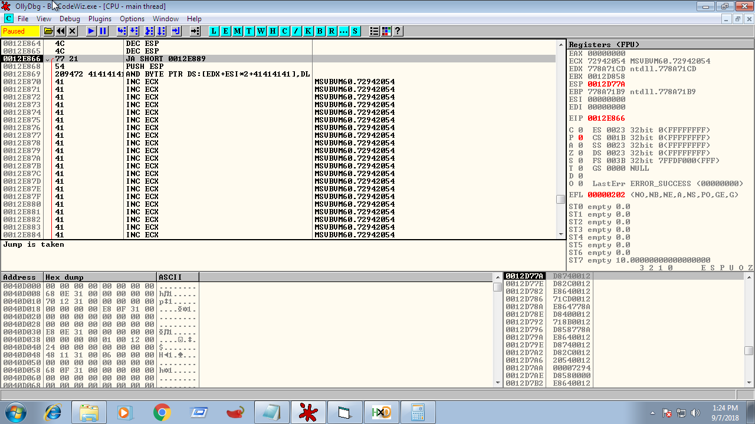Image resolution: width=755 pixels, height=424 pixels.
Task: Click the stack pane scrollbar thumb
Action: tap(749, 351)
